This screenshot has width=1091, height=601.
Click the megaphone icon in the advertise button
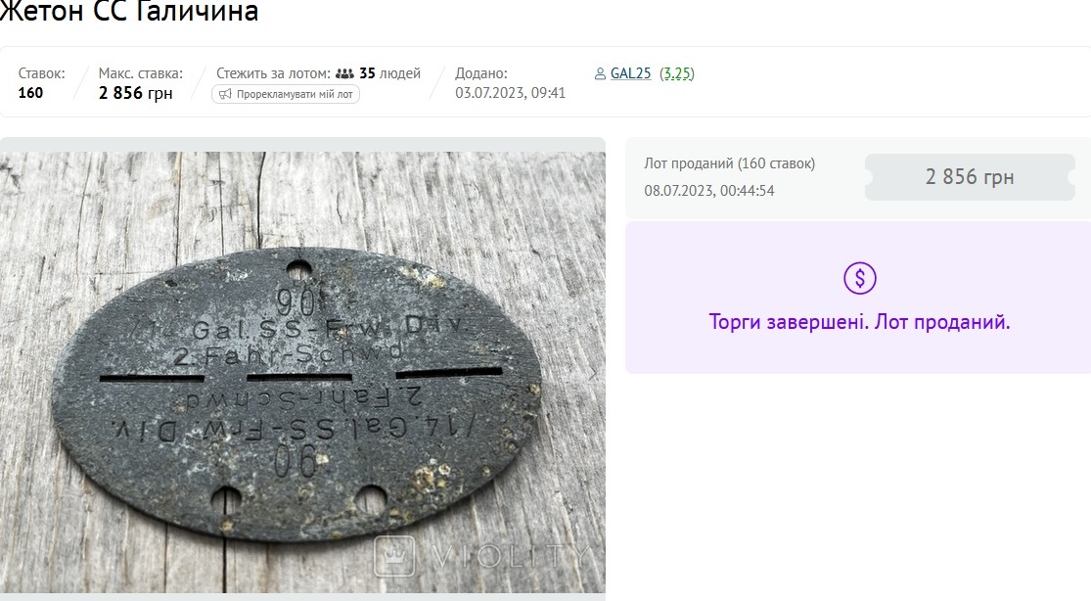[x=225, y=94]
